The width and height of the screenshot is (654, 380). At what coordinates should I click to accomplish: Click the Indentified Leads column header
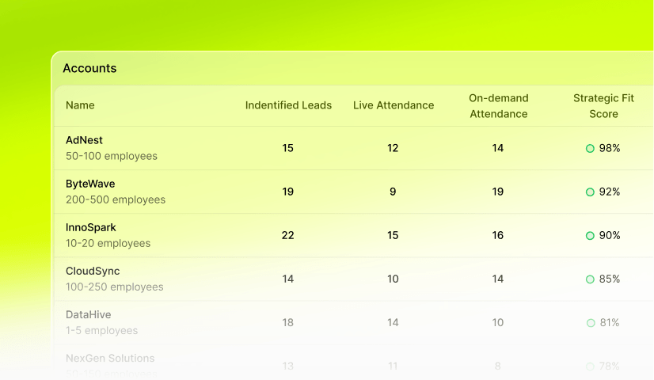(x=288, y=105)
